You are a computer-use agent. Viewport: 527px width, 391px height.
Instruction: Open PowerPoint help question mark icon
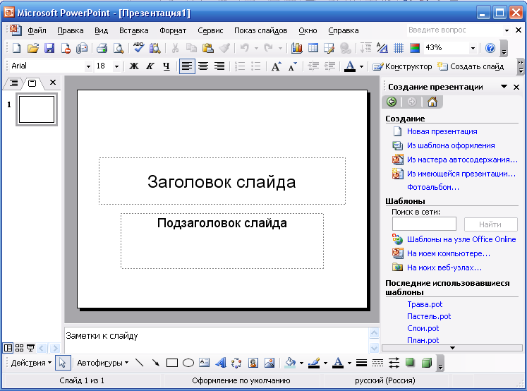point(490,48)
